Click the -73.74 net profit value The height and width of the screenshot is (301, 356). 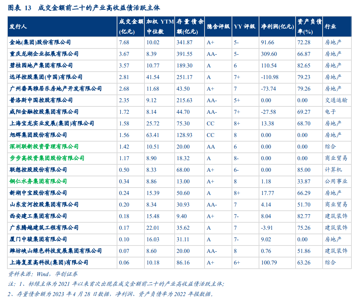[x=268, y=89]
